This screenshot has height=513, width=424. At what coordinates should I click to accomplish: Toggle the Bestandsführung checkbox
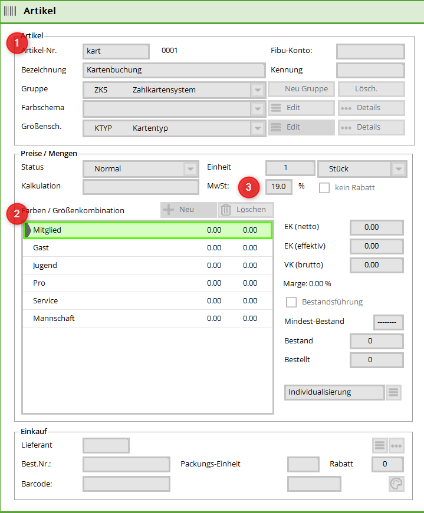point(291,302)
